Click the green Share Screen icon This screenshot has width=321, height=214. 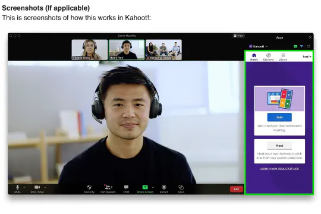tap(145, 187)
